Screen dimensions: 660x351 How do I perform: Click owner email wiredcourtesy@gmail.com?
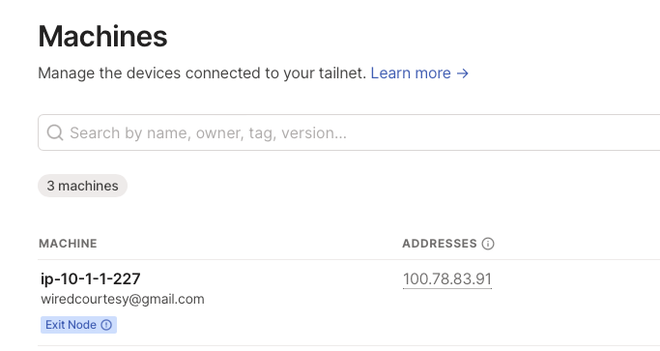tap(123, 299)
